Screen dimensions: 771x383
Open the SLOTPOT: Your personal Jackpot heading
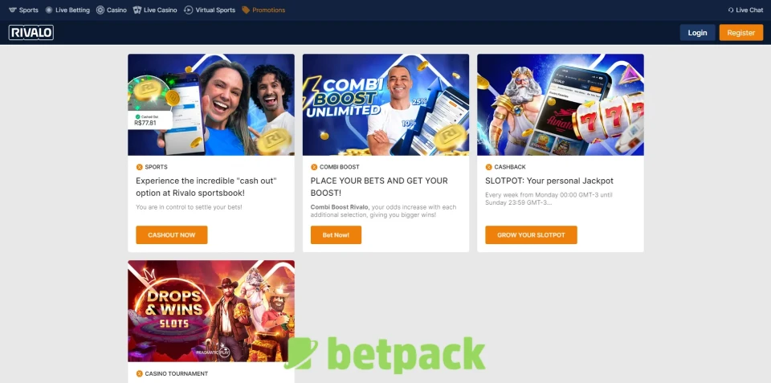click(x=549, y=181)
